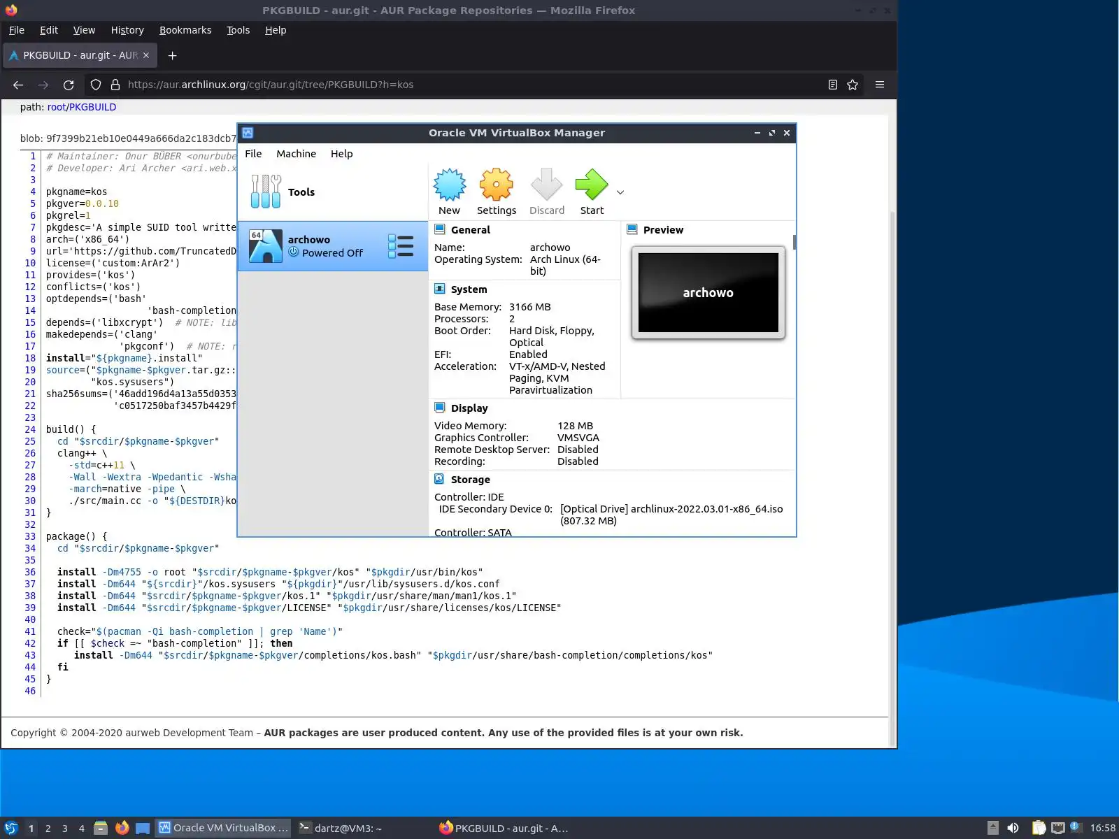Click the System section chip icon
Image resolution: width=1119 pixels, height=839 pixels.
440,289
